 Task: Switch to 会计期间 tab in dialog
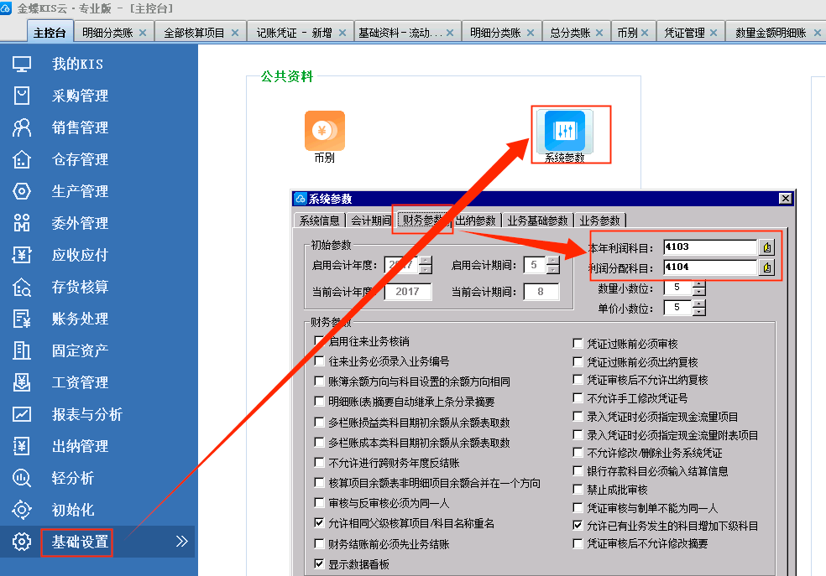pos(371,221)
